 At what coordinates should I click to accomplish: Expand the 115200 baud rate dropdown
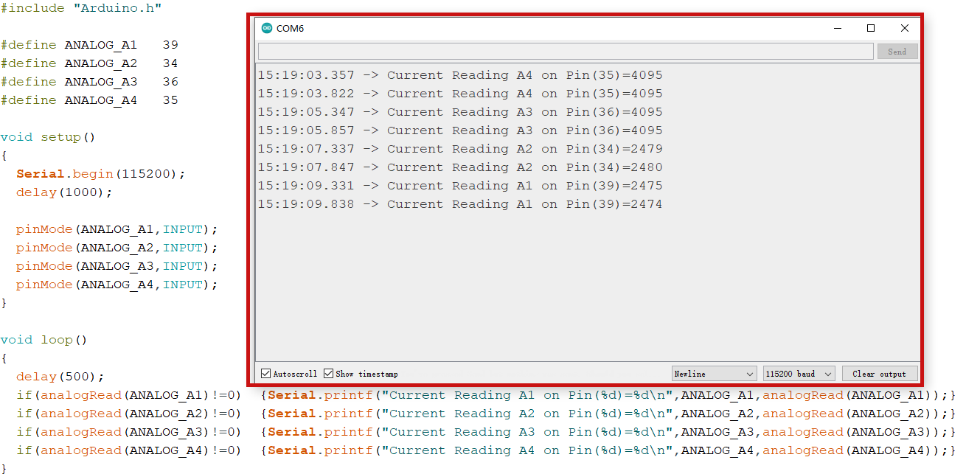click(799, 374)
